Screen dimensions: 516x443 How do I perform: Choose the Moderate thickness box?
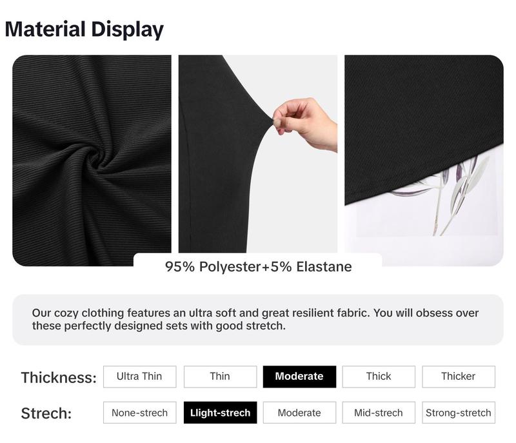(x=299, y=377)
